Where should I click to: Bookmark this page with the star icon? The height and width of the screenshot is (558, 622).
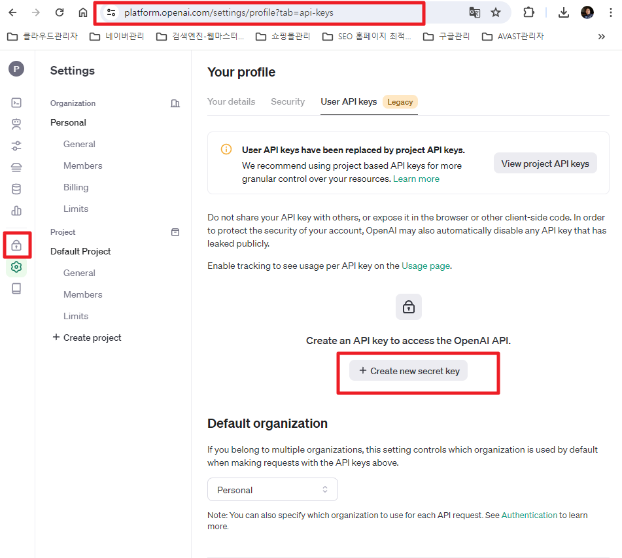click(x=496, y=12)
